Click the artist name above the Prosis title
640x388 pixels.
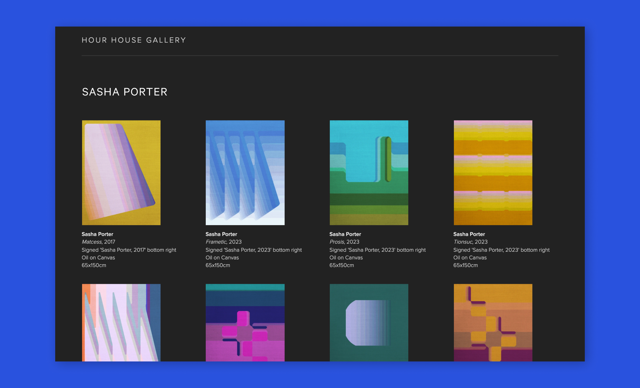[345, 234]
